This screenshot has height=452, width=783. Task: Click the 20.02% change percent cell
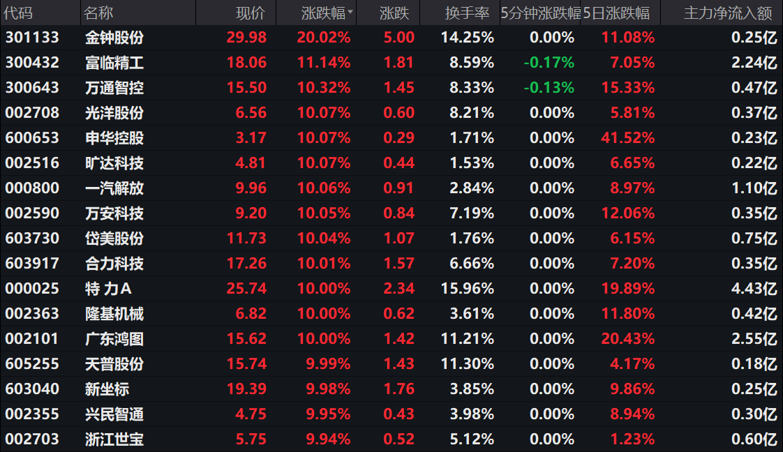(x=324, y=38)
